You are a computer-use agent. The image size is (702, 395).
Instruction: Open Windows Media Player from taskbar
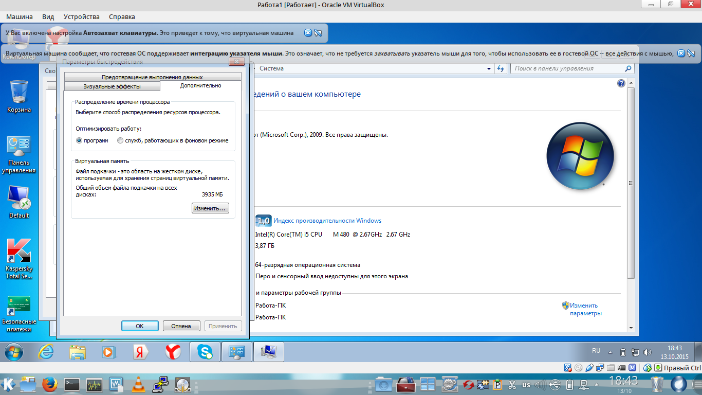click(x=109, y=352)
